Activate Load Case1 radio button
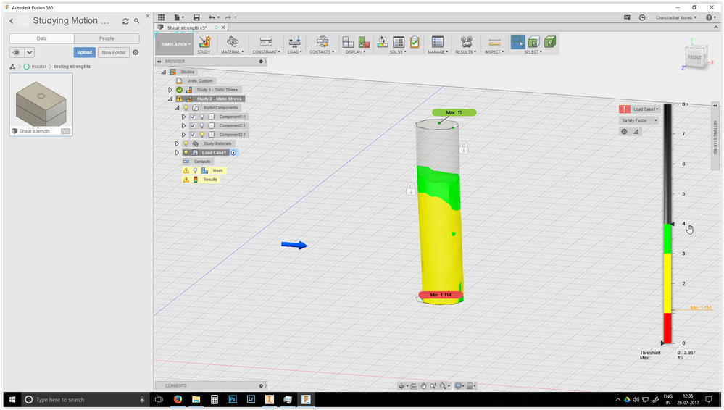 tap(233, 153)
